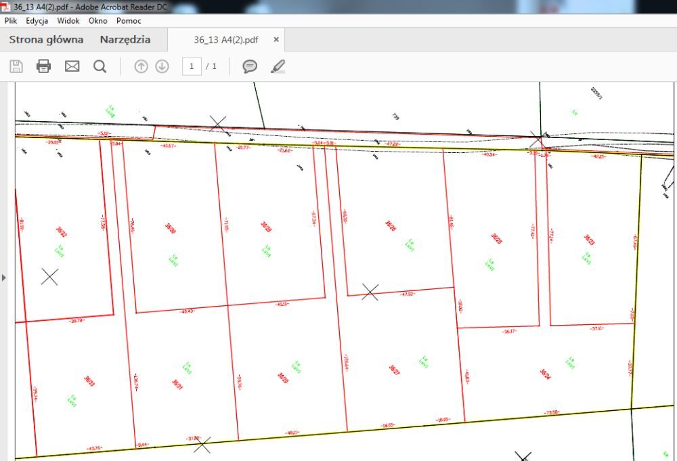Close the 36_13 A4(2).pdf tab
The image size is (677, 461).
(x=276, y=39)
